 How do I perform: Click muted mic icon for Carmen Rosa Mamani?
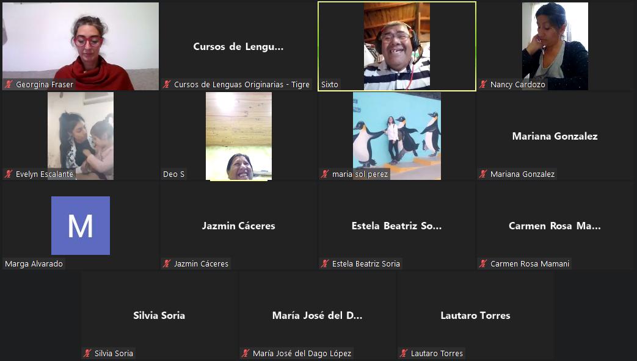483,264
